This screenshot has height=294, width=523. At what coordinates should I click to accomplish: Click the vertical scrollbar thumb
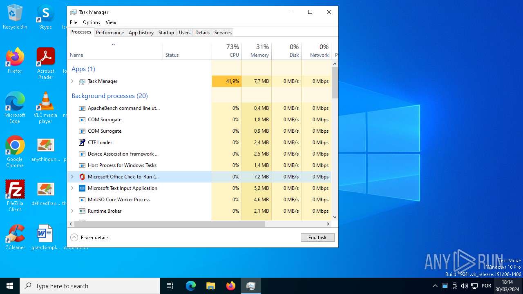click(335, 83)
